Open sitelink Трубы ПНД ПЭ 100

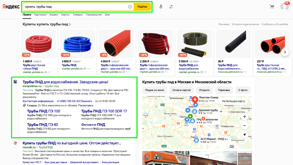pos(44,111)
